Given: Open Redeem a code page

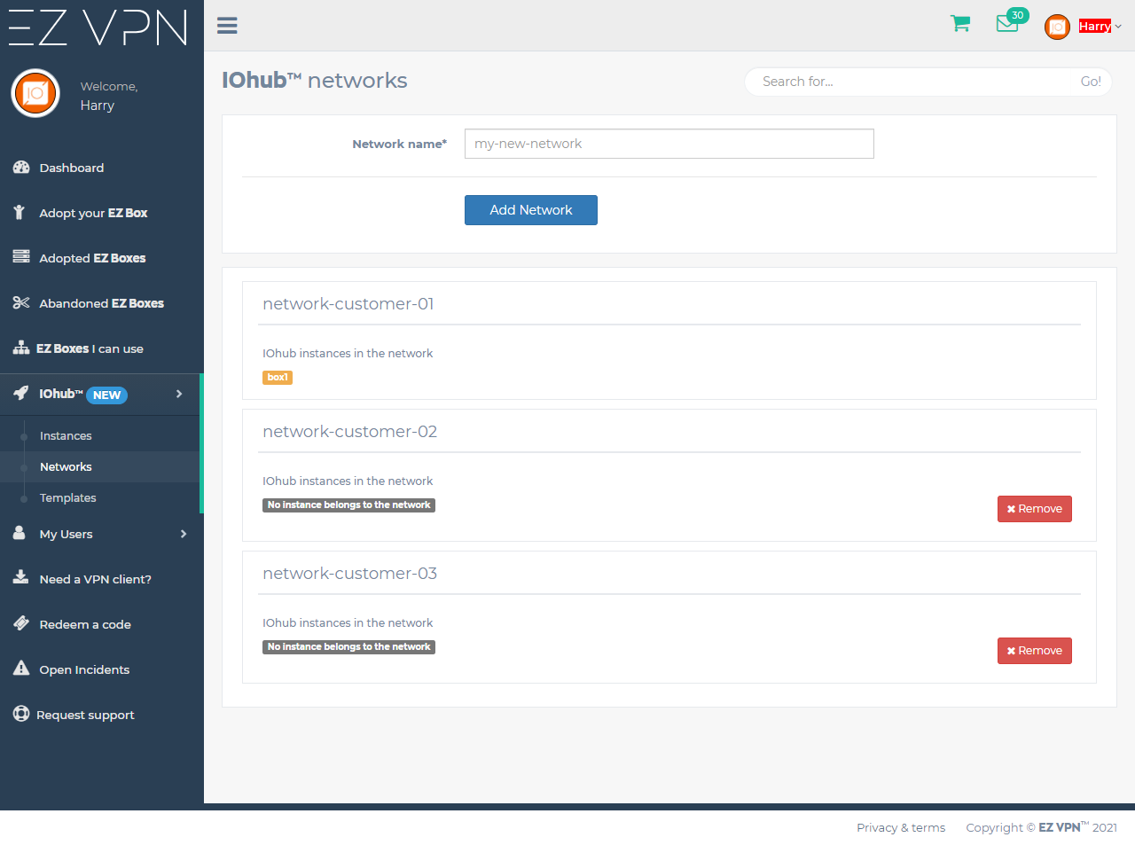Looking at the screenshot, I should (85, 624).
